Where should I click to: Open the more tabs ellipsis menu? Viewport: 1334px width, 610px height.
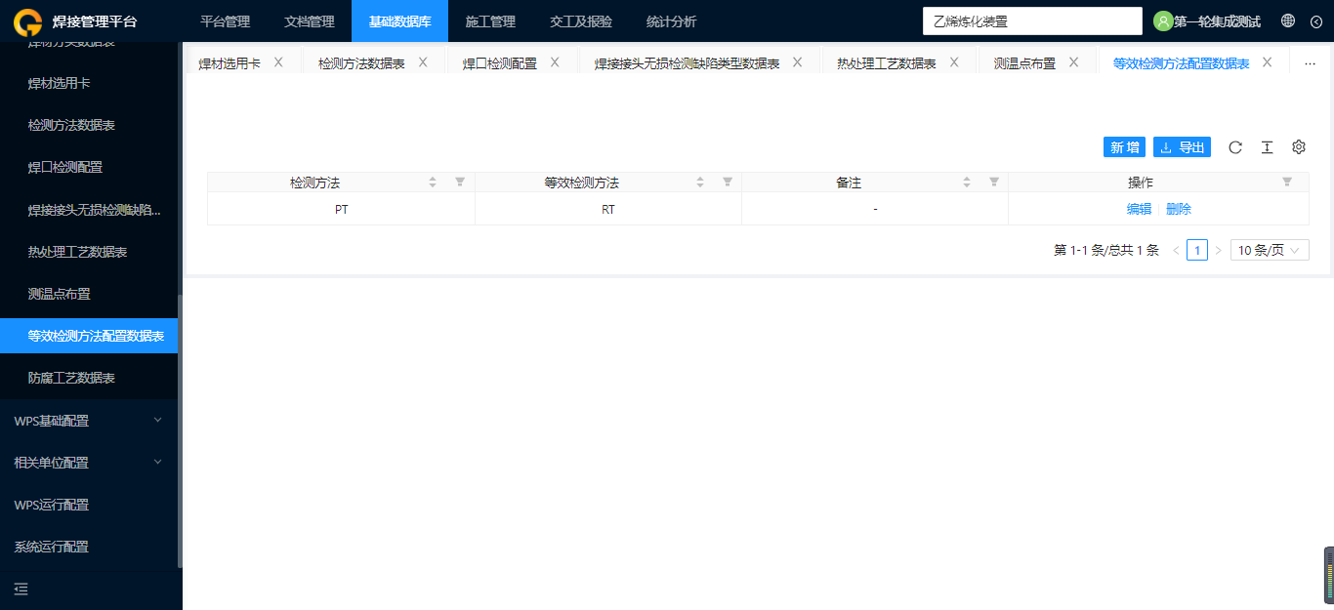point(1311,63)
